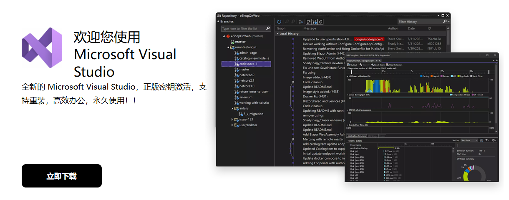Click the branch icon beside Refresh in Git toolbar
The height and width of the screenshot is (200, 509).
[301, 22]
